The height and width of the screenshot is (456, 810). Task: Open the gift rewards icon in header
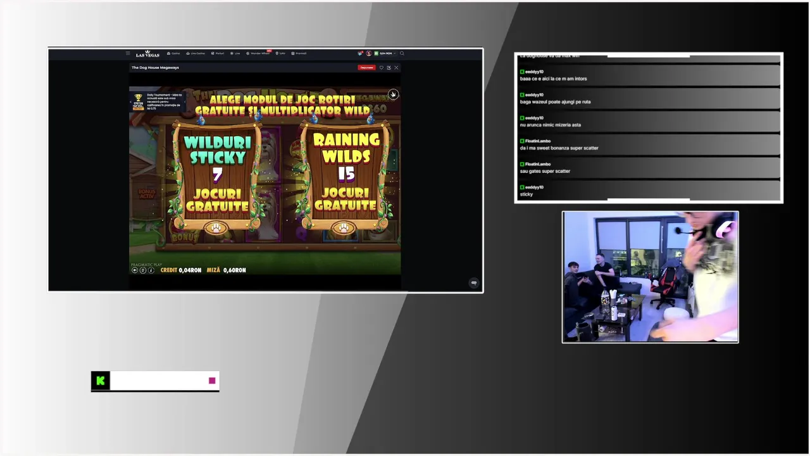click(x=360, y=53)
